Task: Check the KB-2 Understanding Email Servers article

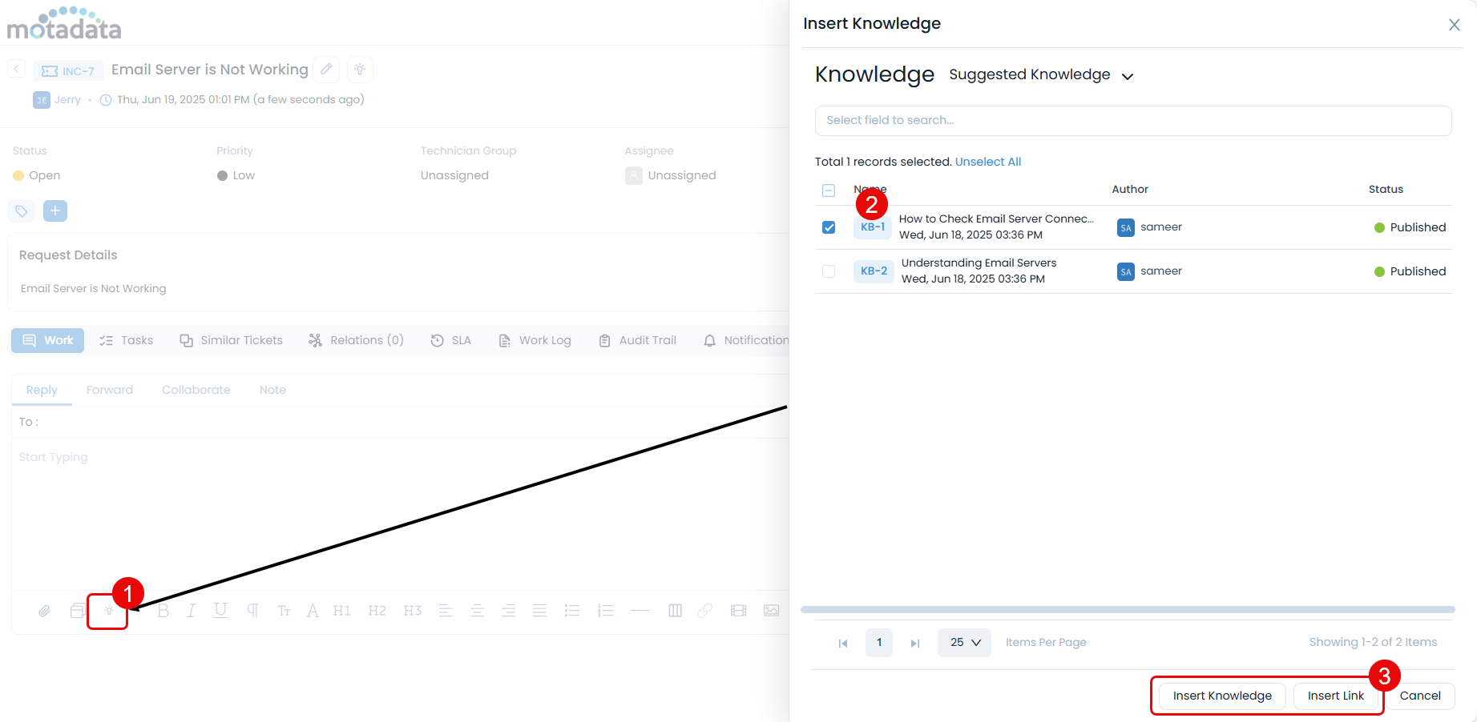Action: (x=828, y=271)
